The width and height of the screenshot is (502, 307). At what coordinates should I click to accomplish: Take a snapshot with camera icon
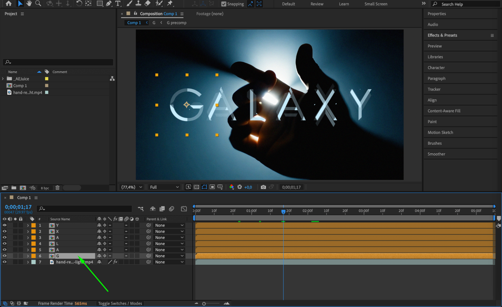click(263, 187)
